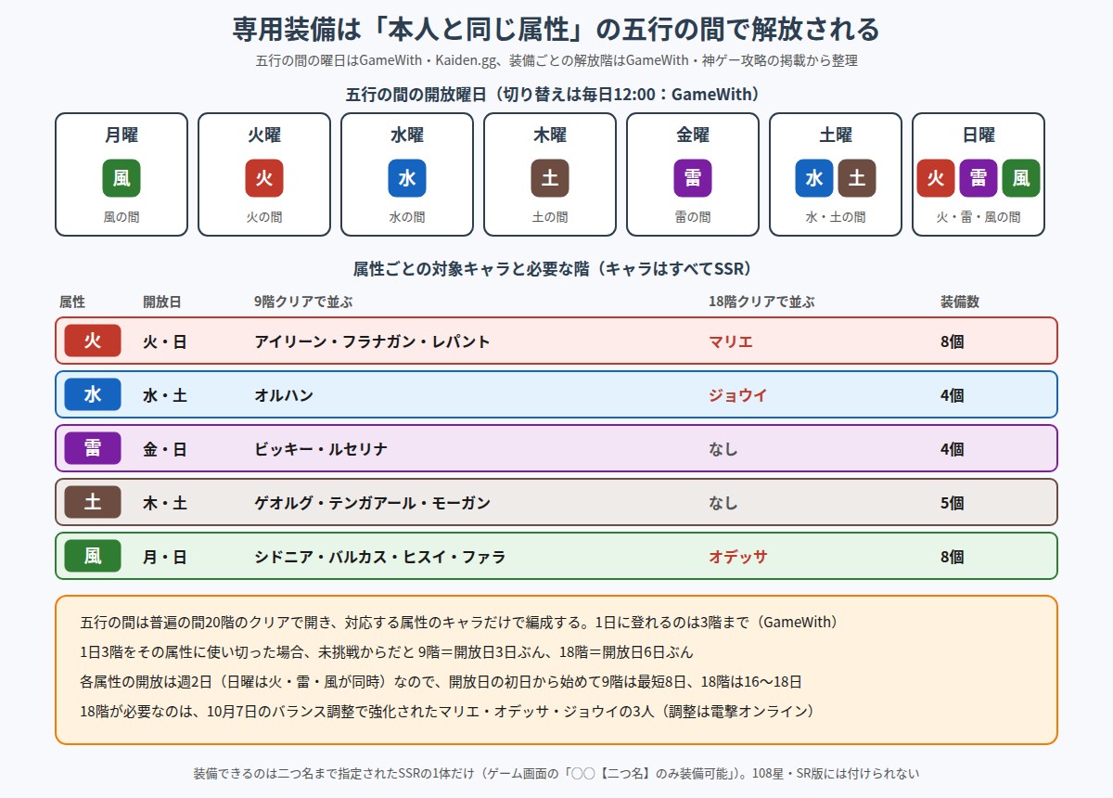Select the blue 水 attribute badge in the table
The width and height of the screenshot is (1113, 798).
point(93,394)
